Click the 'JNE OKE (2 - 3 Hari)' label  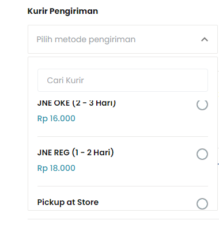click(x=77, y=103)
